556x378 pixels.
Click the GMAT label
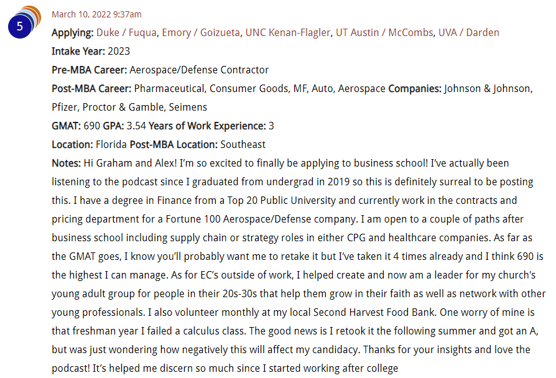(x=67, y=126)
